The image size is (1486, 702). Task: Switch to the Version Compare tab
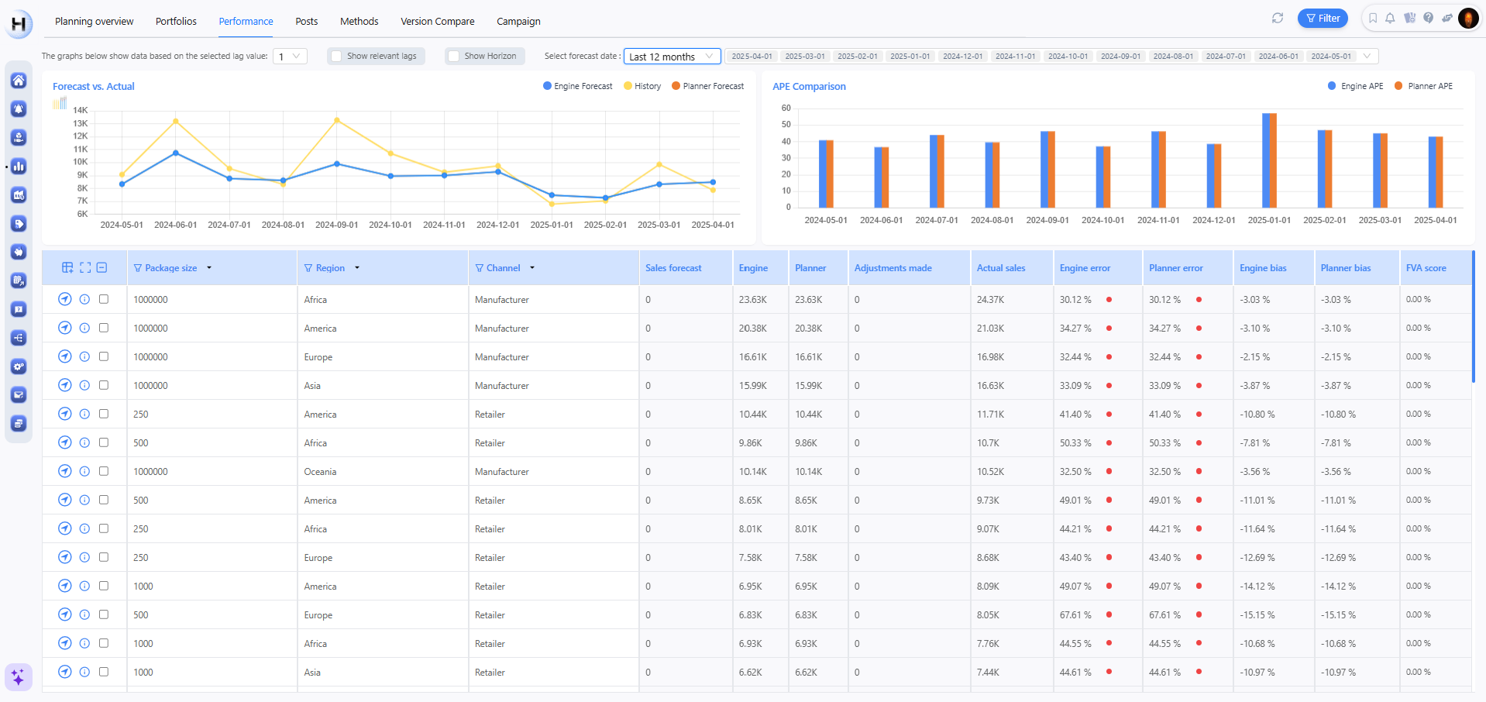437,21
